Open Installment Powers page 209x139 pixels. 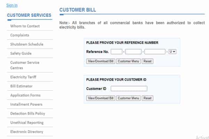(x=26, y=104)
